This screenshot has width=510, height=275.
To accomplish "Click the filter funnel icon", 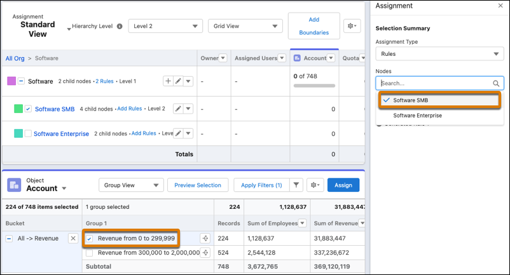I will pos(296,185).
